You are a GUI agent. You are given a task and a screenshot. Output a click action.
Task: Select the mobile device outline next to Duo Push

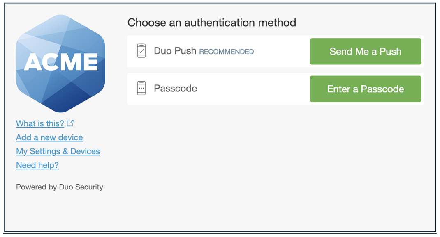click(x=141, y=51)
